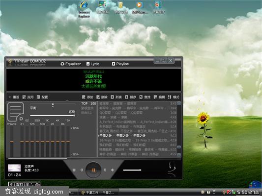Open the folder icon on desktop
Screen dimensions: 262x196
[x=120, y=7]
